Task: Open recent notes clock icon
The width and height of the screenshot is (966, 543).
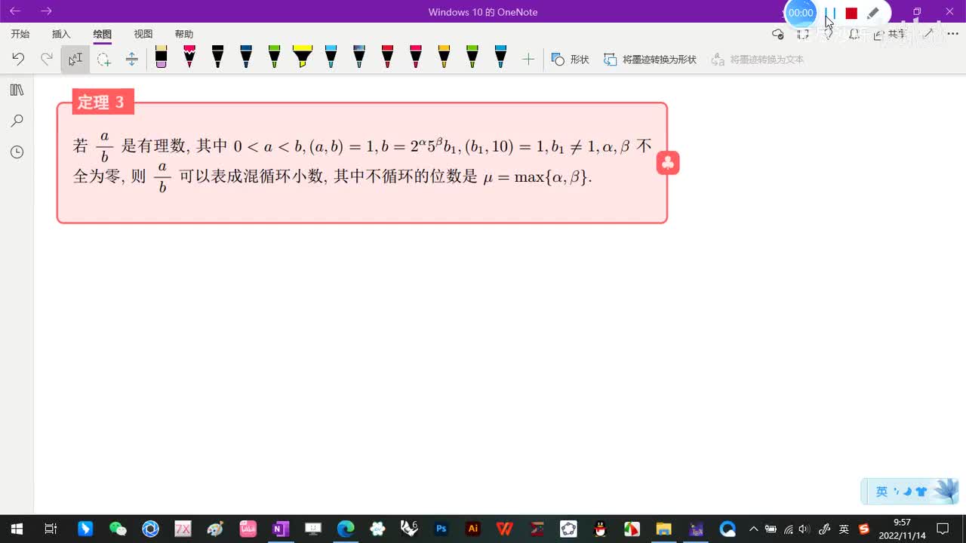Action: click(17, 152)
